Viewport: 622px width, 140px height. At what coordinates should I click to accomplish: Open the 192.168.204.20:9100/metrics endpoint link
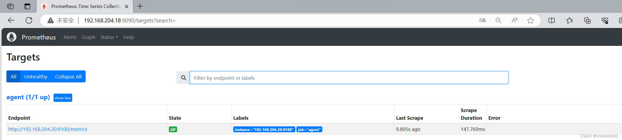[x=48, y=129]
